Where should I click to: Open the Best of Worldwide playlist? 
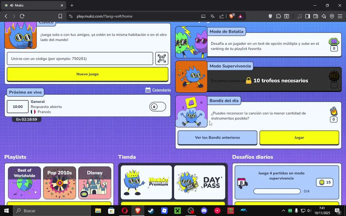point(25,183)
